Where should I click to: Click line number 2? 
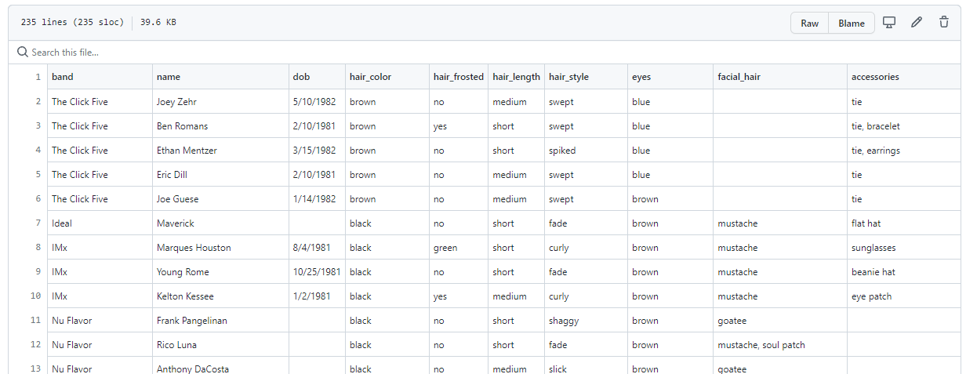38,102
